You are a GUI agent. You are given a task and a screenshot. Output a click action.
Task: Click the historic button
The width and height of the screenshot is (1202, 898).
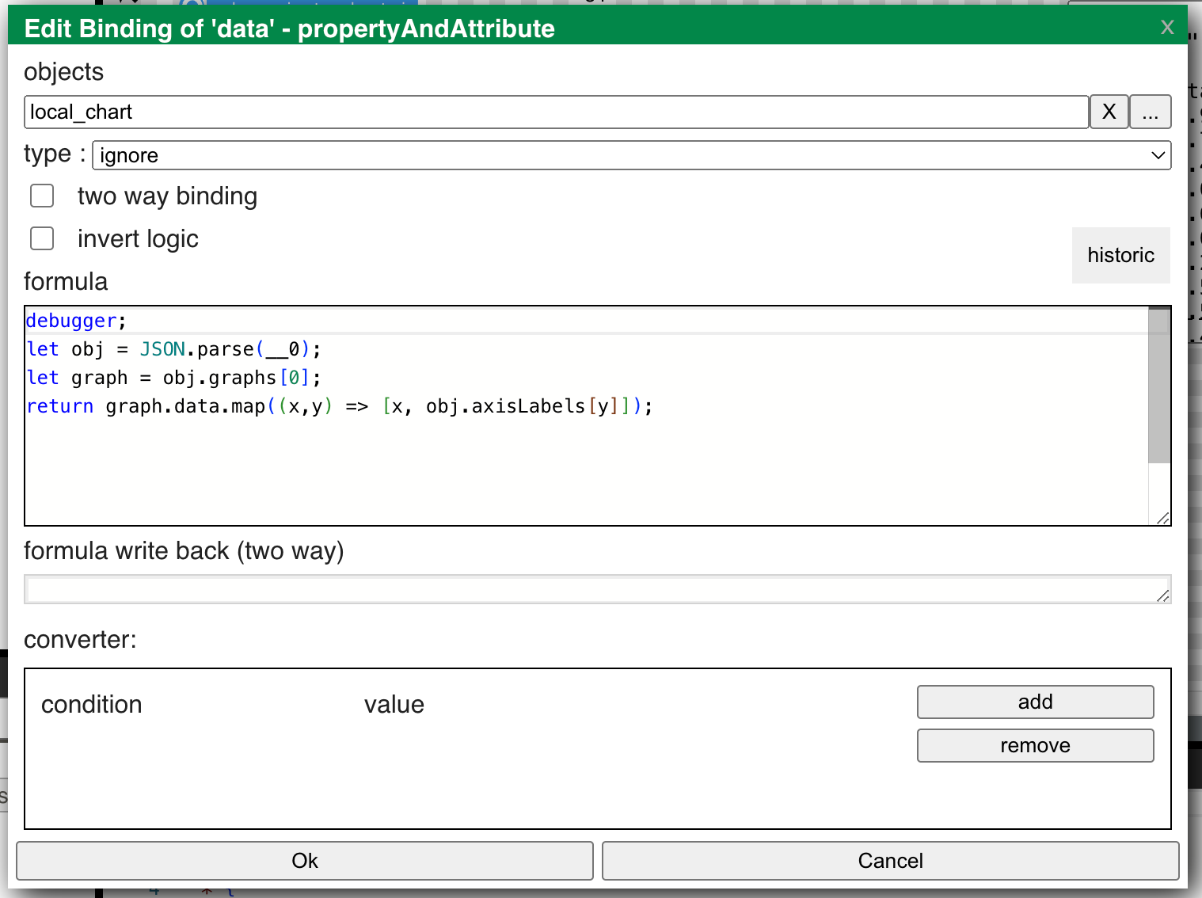(1120, 255)
